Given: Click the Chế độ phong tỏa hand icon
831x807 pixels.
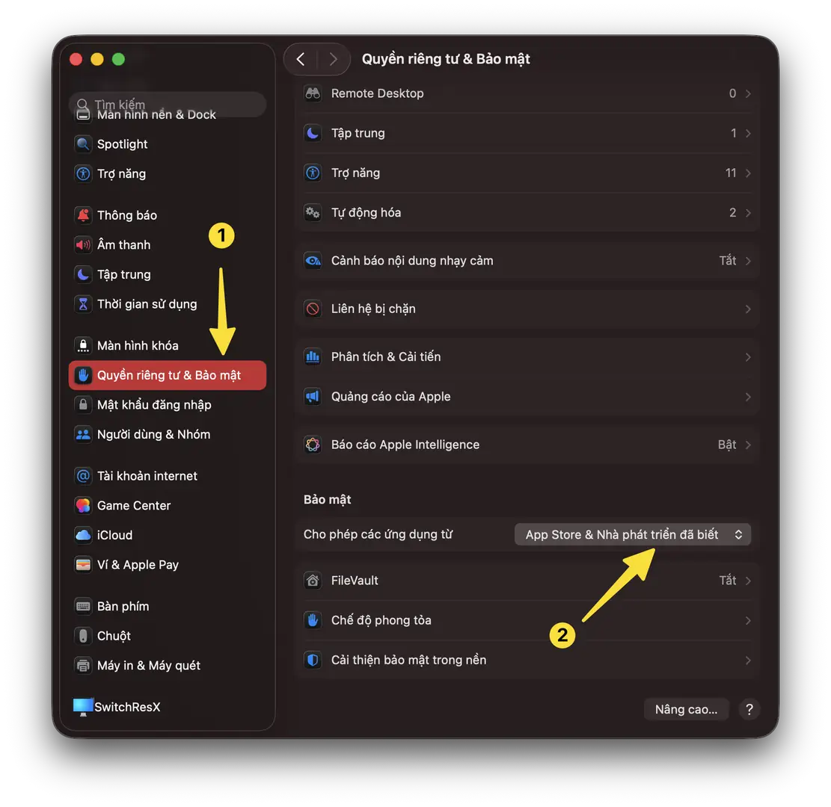Looking at the screenshot, I should click(x=313, y=620).
